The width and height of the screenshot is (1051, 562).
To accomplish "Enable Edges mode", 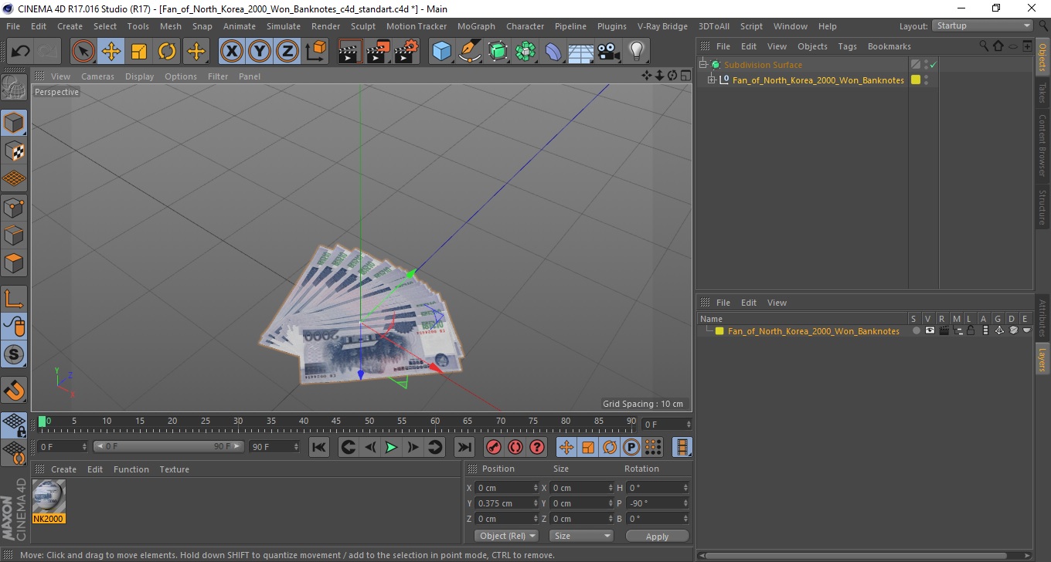I will [14, 235].
